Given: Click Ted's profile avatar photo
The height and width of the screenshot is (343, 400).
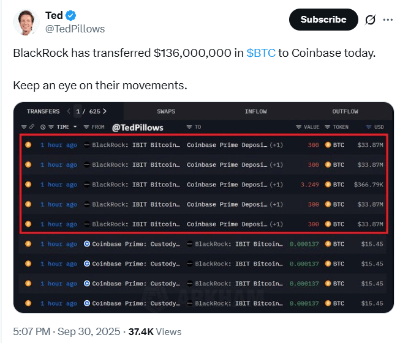Looking at the screenshot, I should pyautogui.click(x=25, y=22).
